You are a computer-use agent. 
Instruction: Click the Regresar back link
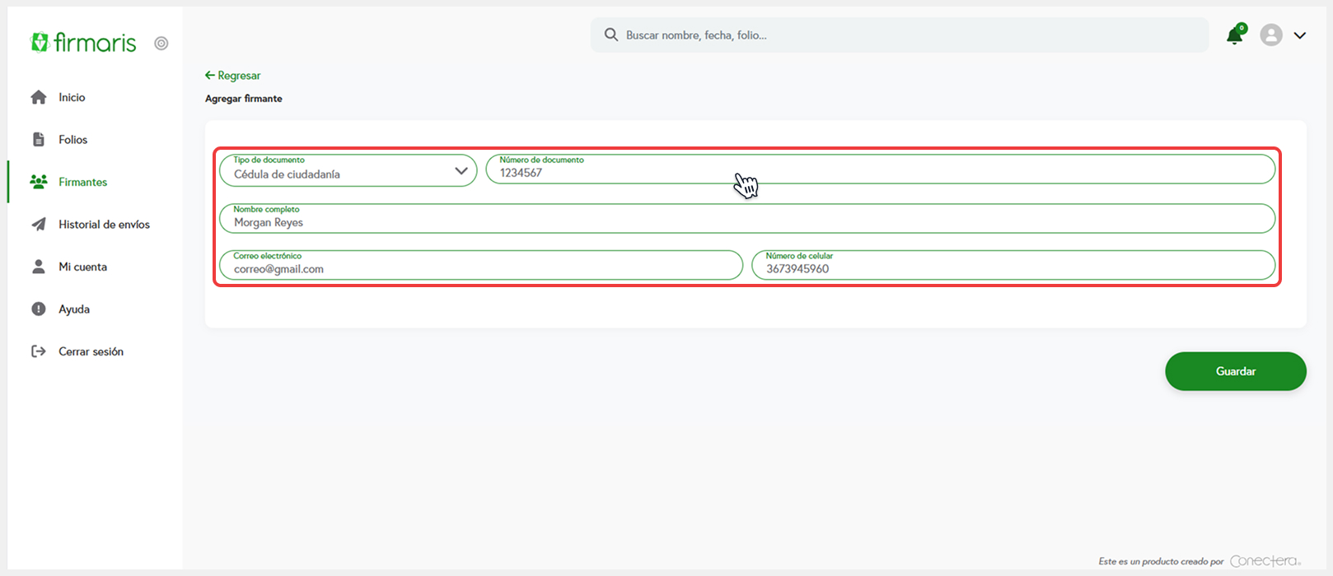coord(233,76)
